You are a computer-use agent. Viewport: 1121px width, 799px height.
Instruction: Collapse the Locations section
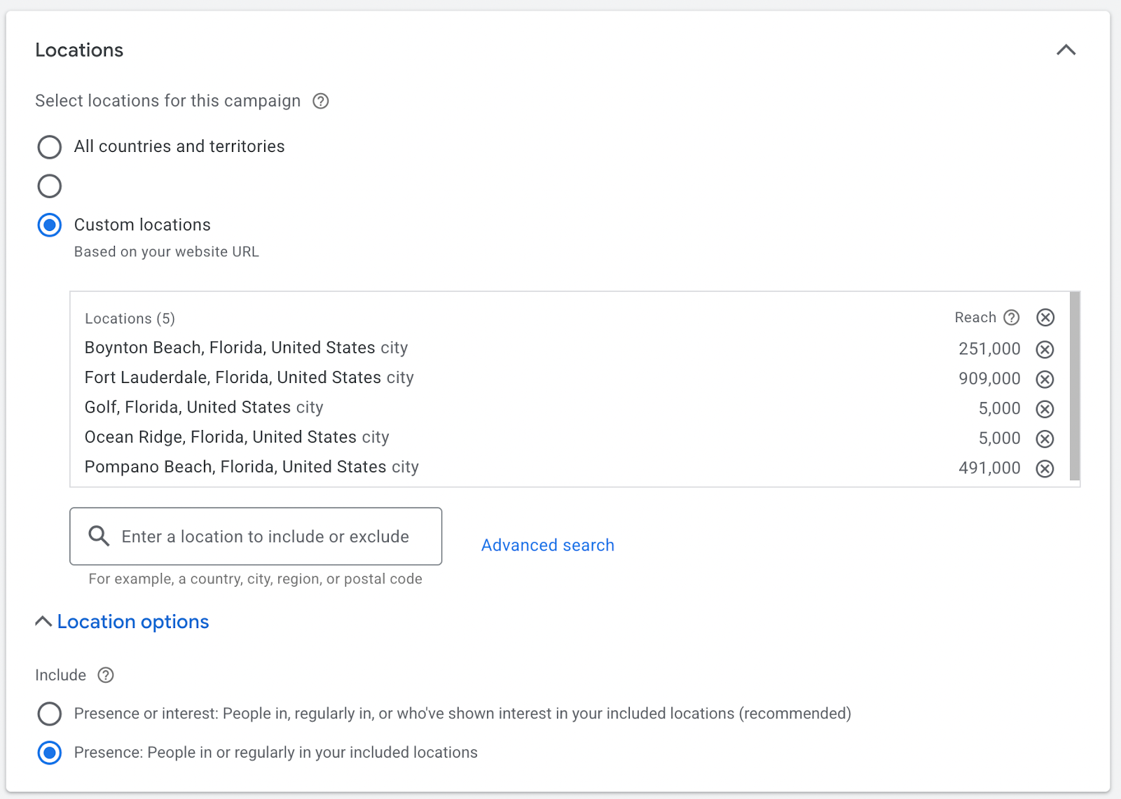point(1066,50)
